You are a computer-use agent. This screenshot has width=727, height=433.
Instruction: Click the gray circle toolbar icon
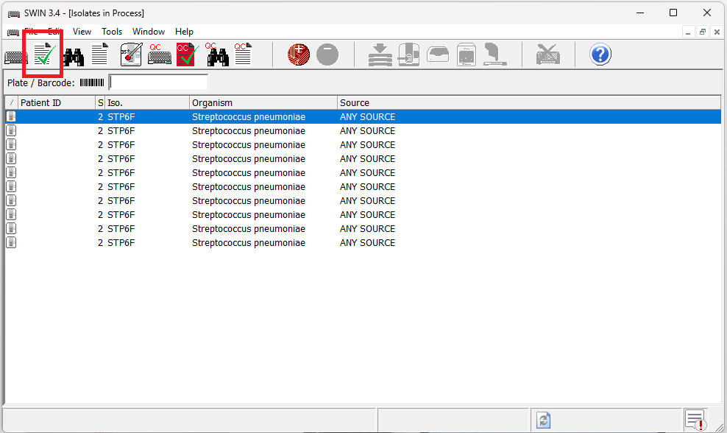coord(327,54)
